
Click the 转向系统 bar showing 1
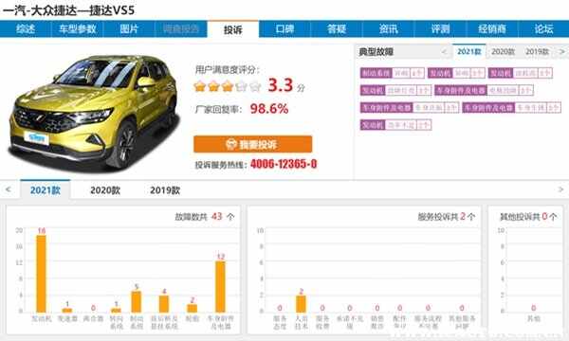(x=116, y=310)
